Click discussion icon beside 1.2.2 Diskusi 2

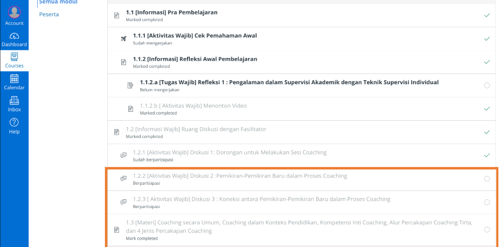(123, 179)
